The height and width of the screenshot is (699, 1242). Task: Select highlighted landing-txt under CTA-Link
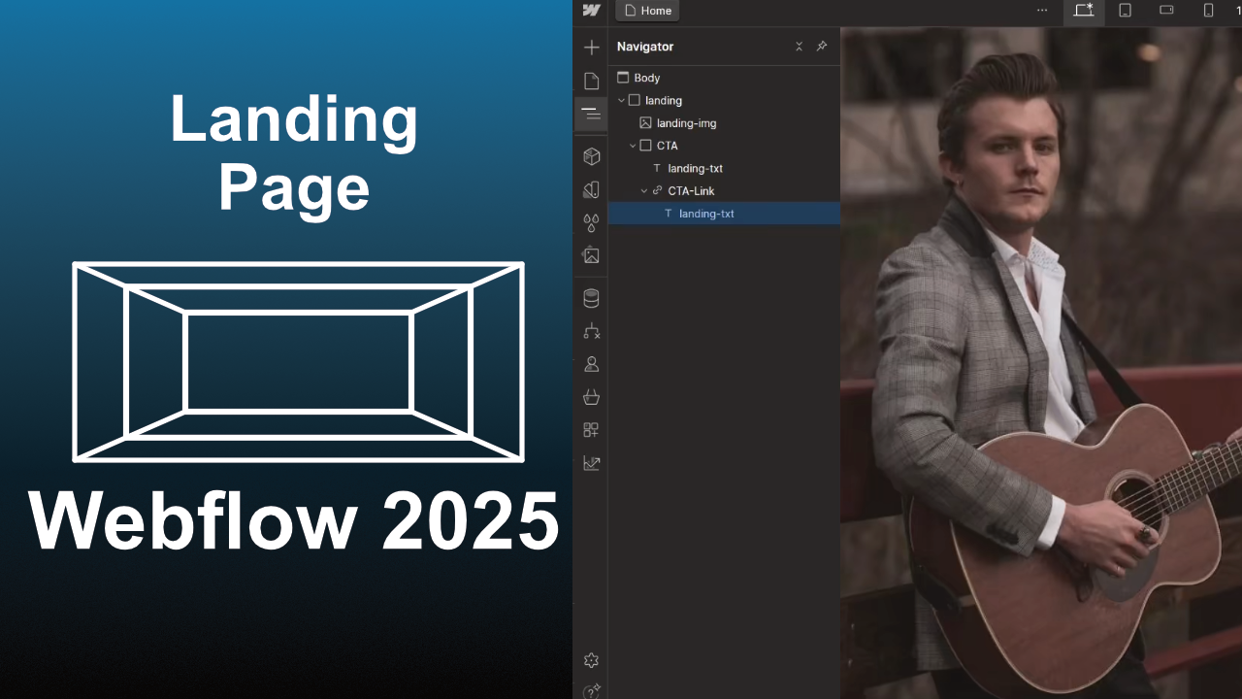[x=724, y=214]
